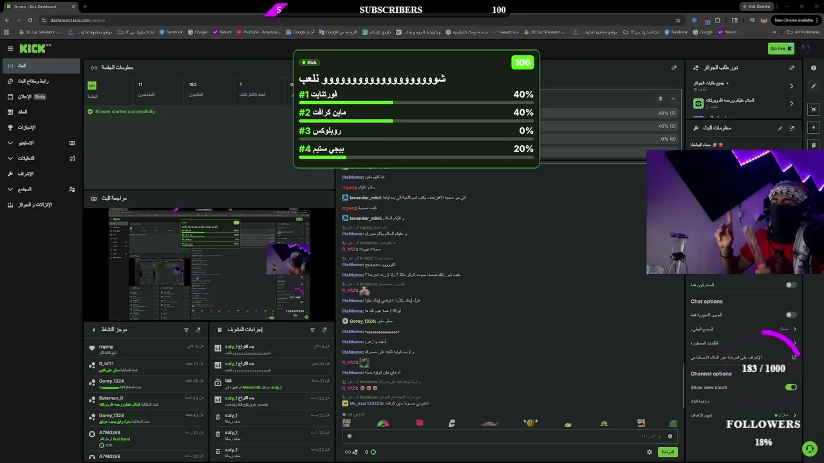Filter the إجراءات المشرف moderator actions panel
824x463 pixels.
[x=312, y=330]
